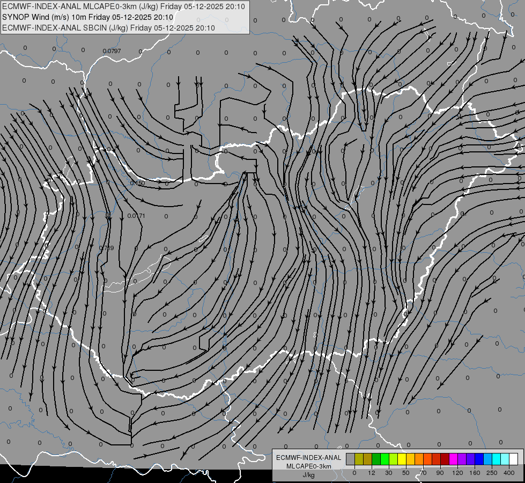The height and width of the screenshot is (483, 525).
Task: Select the dark green legend swatch
Action: click(376, 459)
